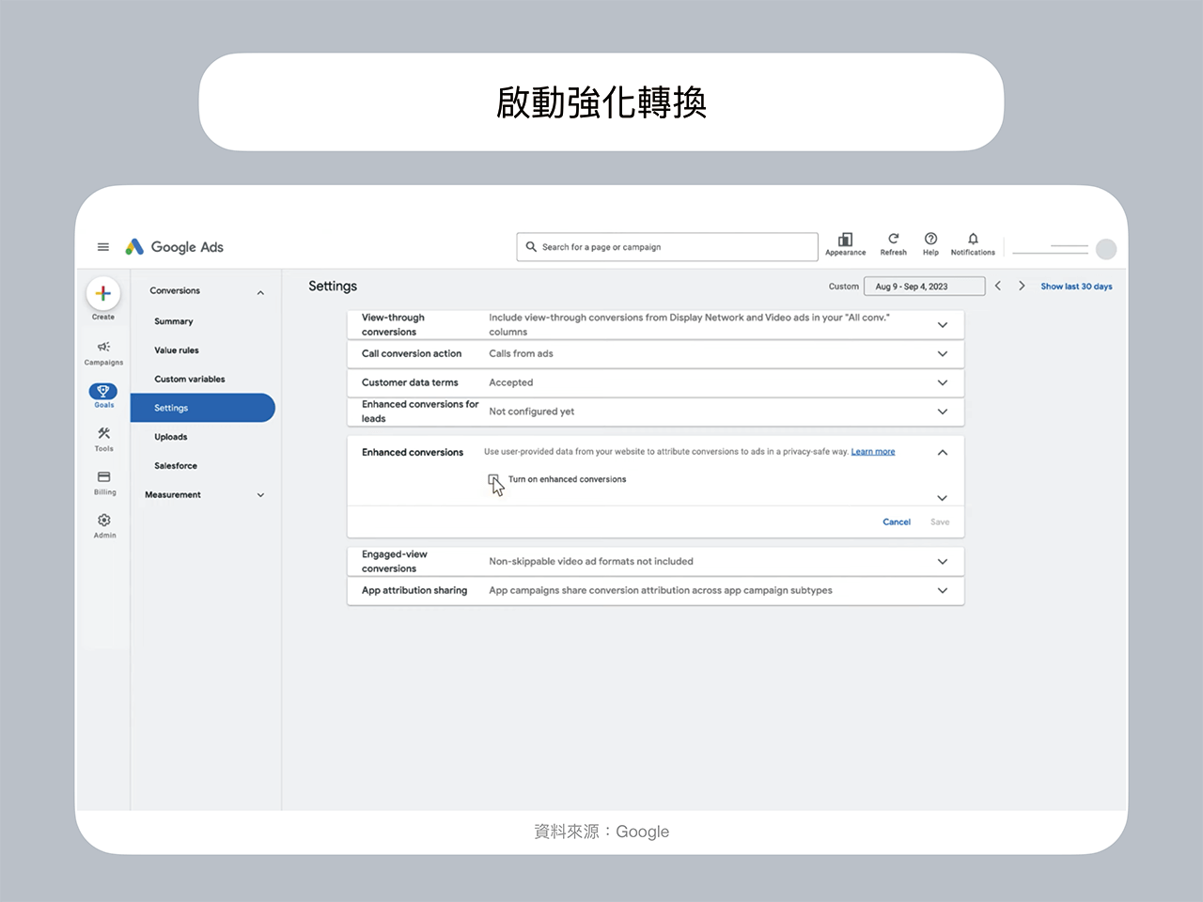Click the 'Calls from ads' value

(x=521, y=354)
